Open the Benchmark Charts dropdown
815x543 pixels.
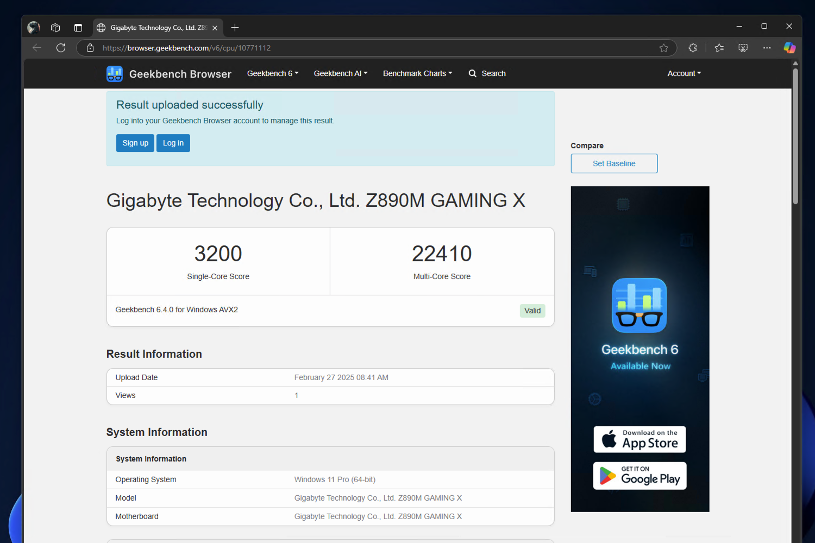(x=417, y=73)
